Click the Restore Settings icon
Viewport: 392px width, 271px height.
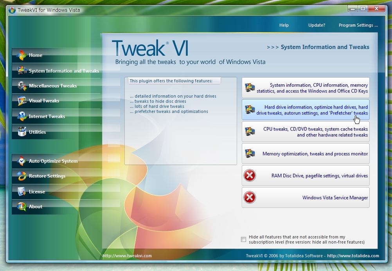point(22,176)
